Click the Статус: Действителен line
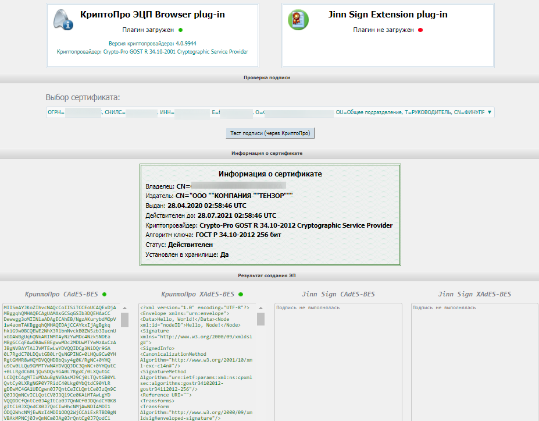 click(179, 245)
